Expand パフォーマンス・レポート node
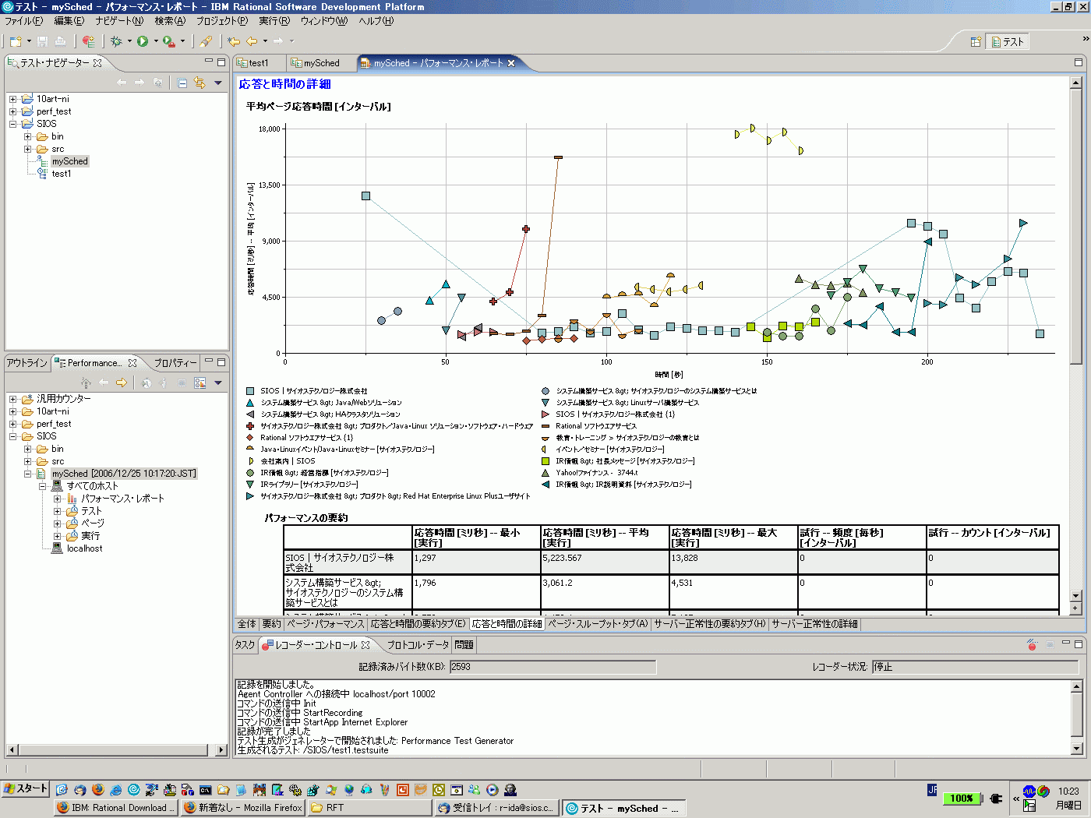This screenshot has height=818, width=1091. (x=57, y=499)
